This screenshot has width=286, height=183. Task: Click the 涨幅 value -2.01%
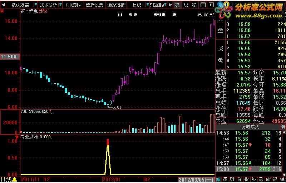[243, 85]
